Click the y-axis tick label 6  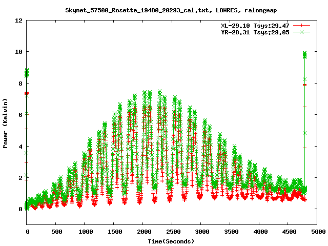20,115
